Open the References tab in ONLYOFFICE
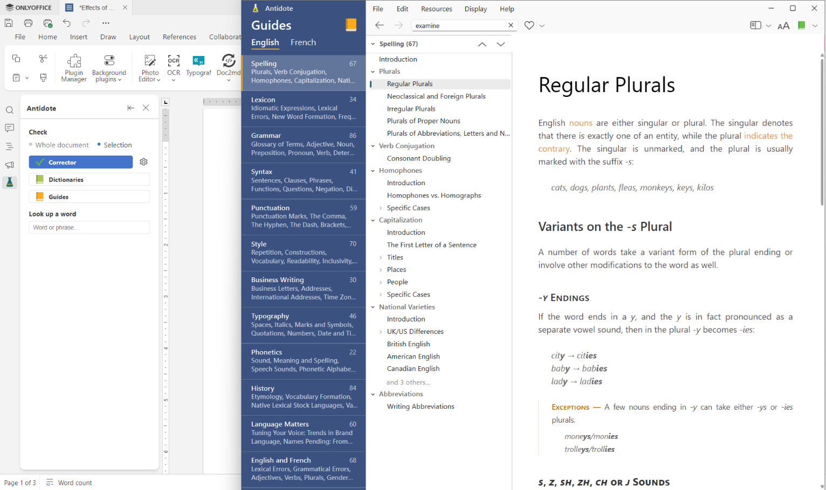This screenshot has width=826, height=490. click(x=180, y=37)
